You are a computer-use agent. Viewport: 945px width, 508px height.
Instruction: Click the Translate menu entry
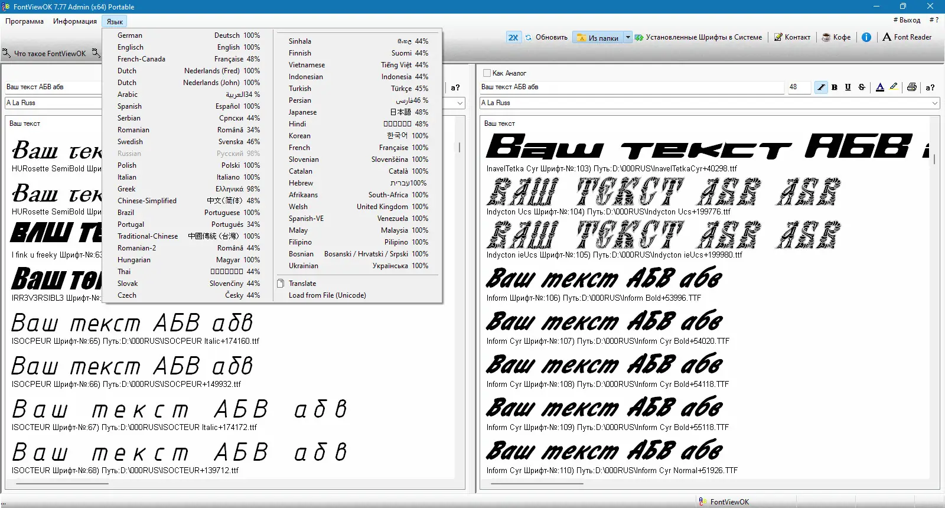tap(358, 284)
